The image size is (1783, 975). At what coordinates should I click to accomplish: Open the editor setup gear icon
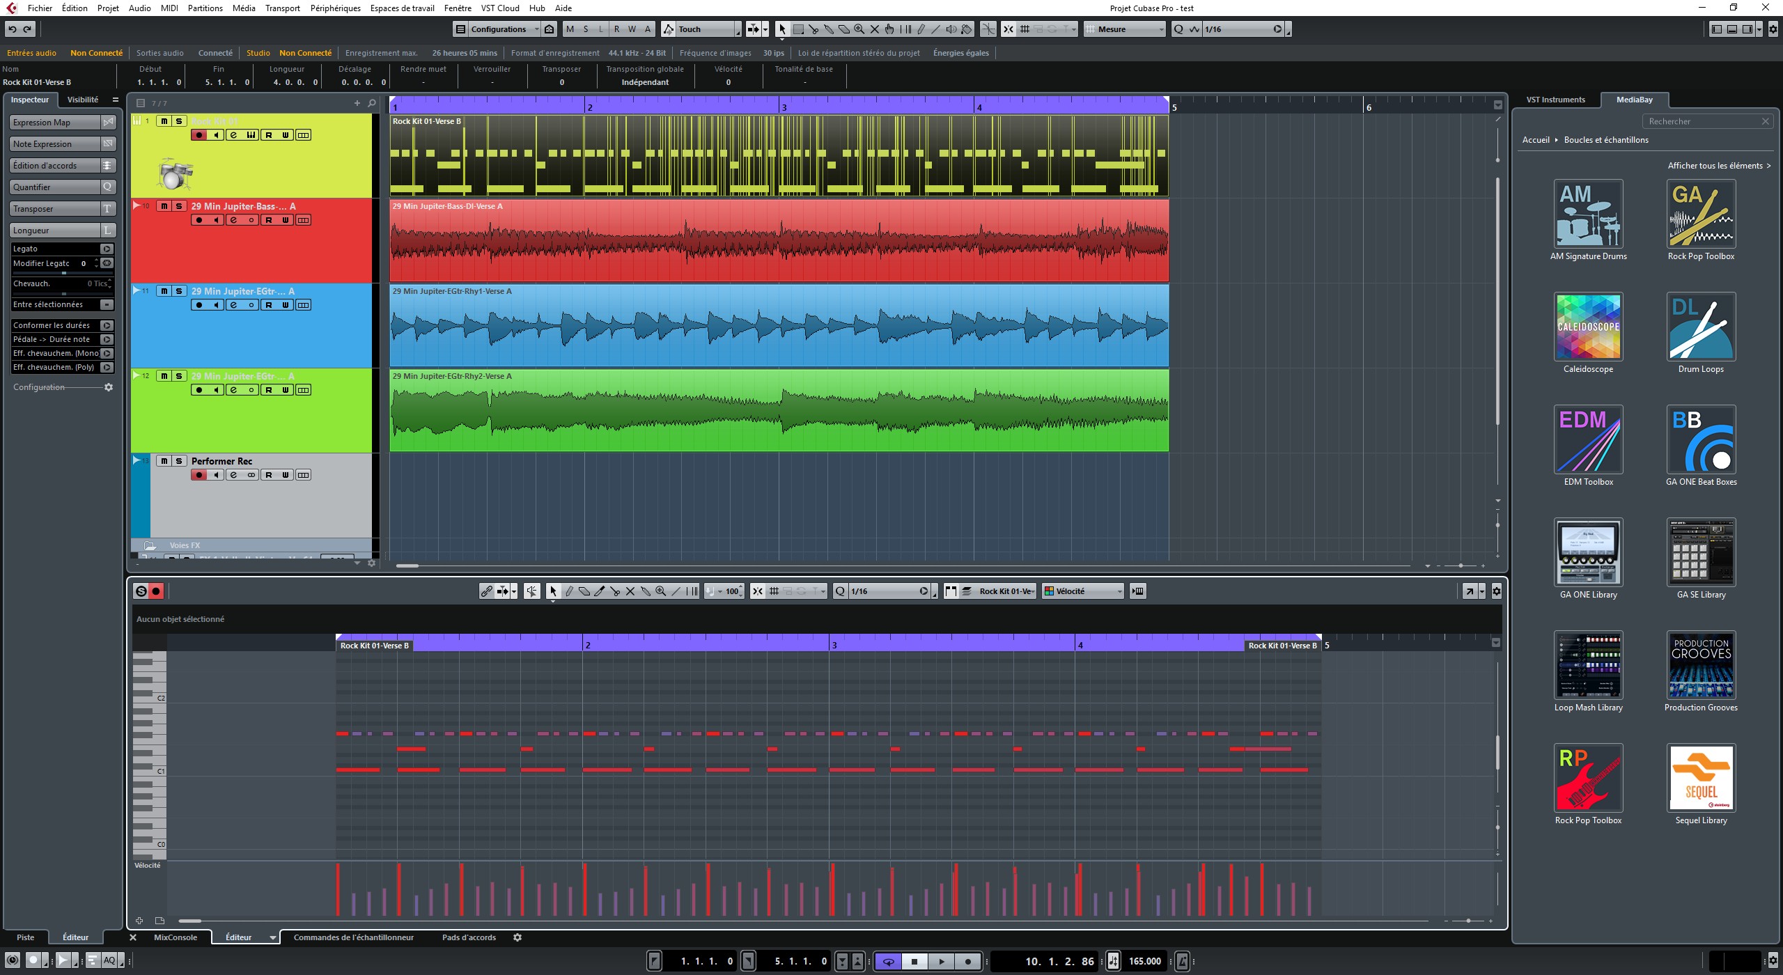click(x=1496, y=591)
